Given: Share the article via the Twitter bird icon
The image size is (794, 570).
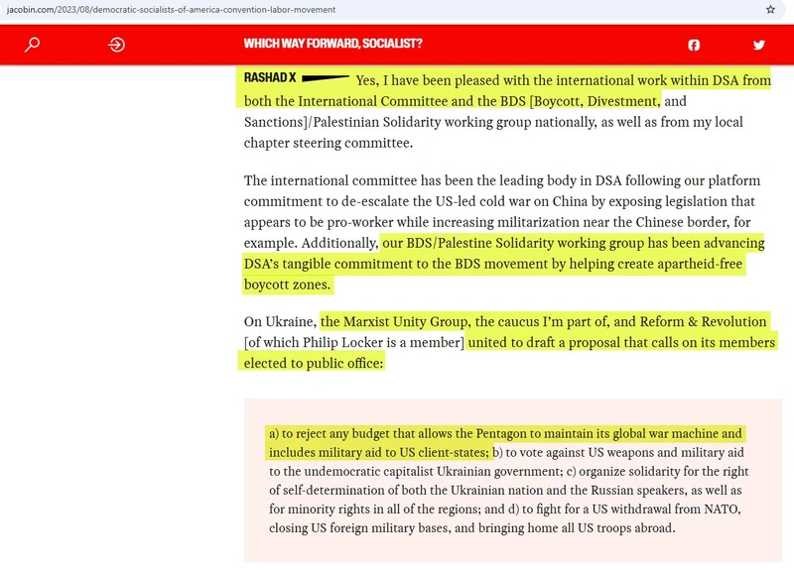Looking at the screenshot, I should coord(759,45).
